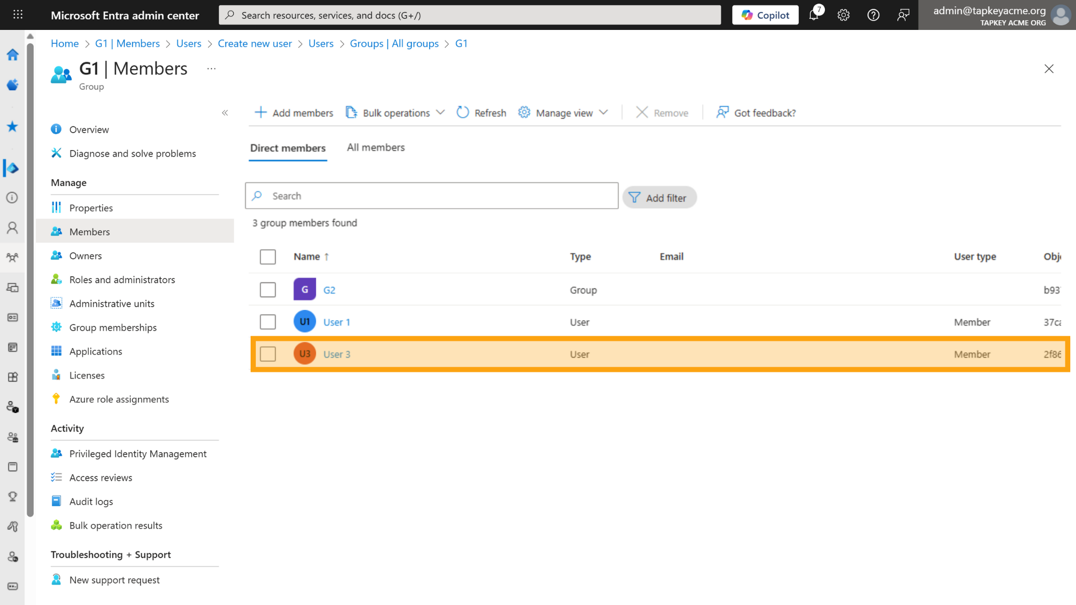
Task: Check the box next to G2
Action: 268,290
